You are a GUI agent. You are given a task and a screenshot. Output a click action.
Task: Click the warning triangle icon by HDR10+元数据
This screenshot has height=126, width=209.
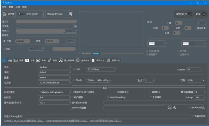click(174, 108)
